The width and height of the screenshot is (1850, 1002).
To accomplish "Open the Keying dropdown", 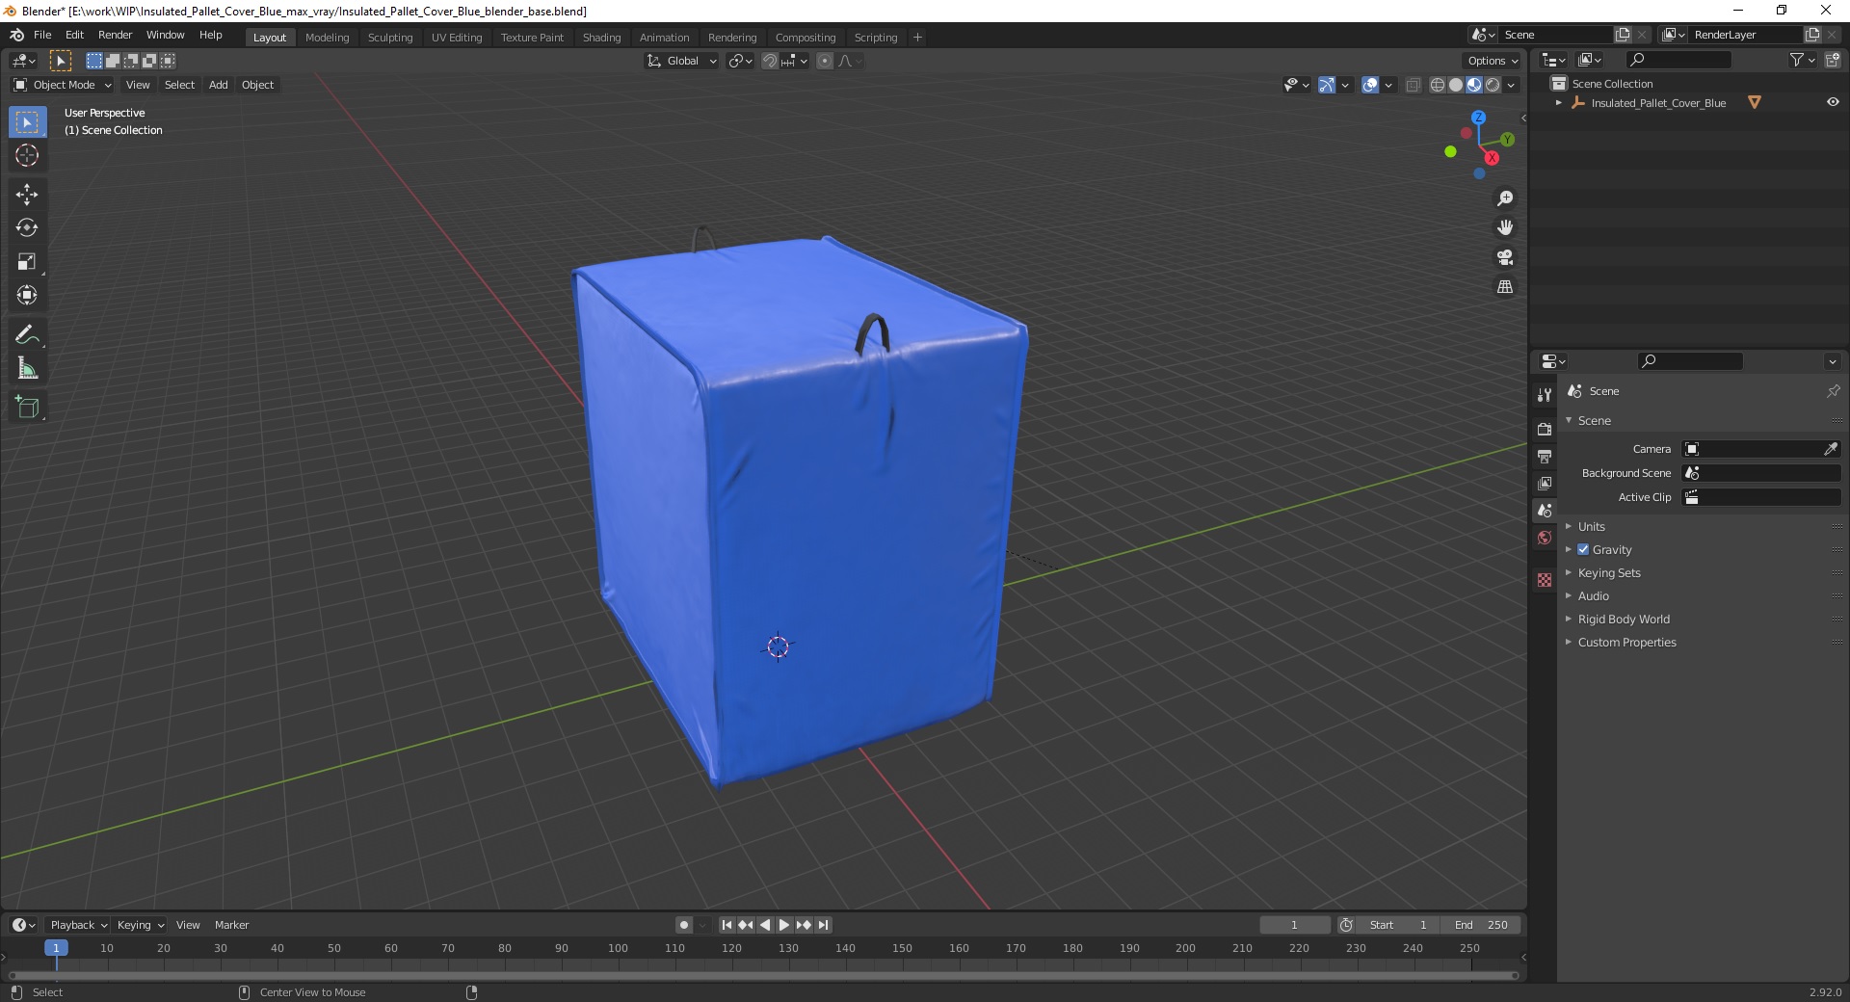I will pyautogui.click(x=140, y=925).
